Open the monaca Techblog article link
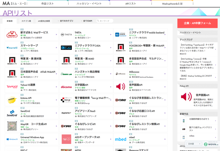Screen dimensions: 220x151 click(x=197, y=65)
